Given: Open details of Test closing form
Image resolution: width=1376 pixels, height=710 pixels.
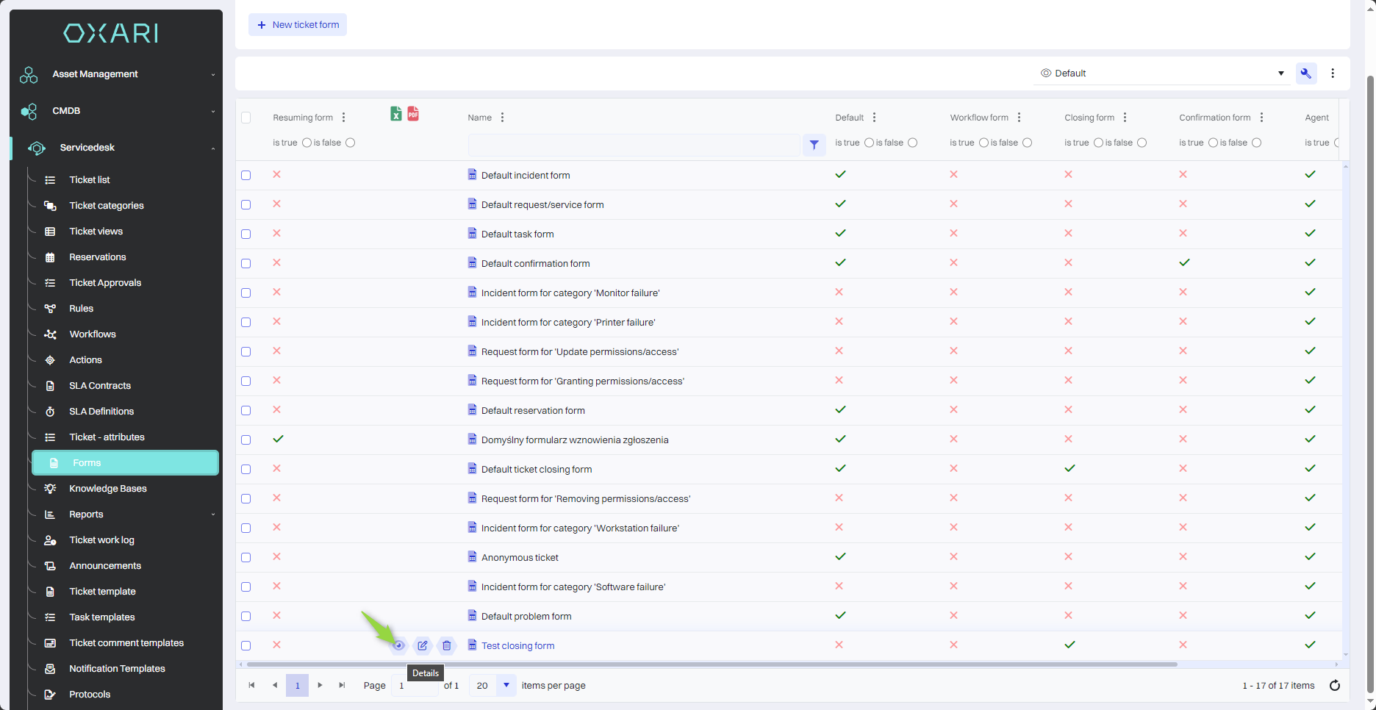Looking at the screenshot, I should pos(398,645).
